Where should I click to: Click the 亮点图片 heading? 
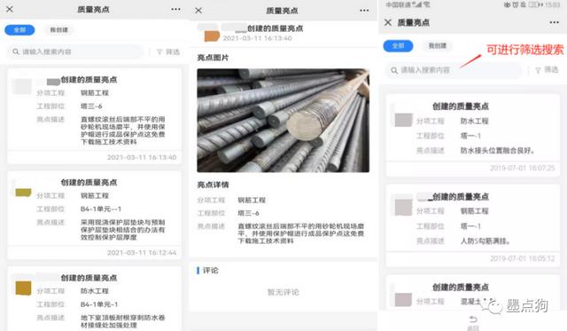213,58
